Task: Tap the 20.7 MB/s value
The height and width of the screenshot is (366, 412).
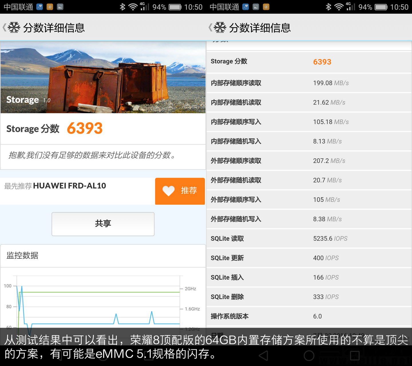Action: 328,180
